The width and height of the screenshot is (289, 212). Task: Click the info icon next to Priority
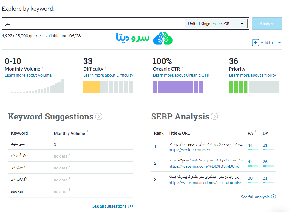pyautogui.click(x=248, y=67)
